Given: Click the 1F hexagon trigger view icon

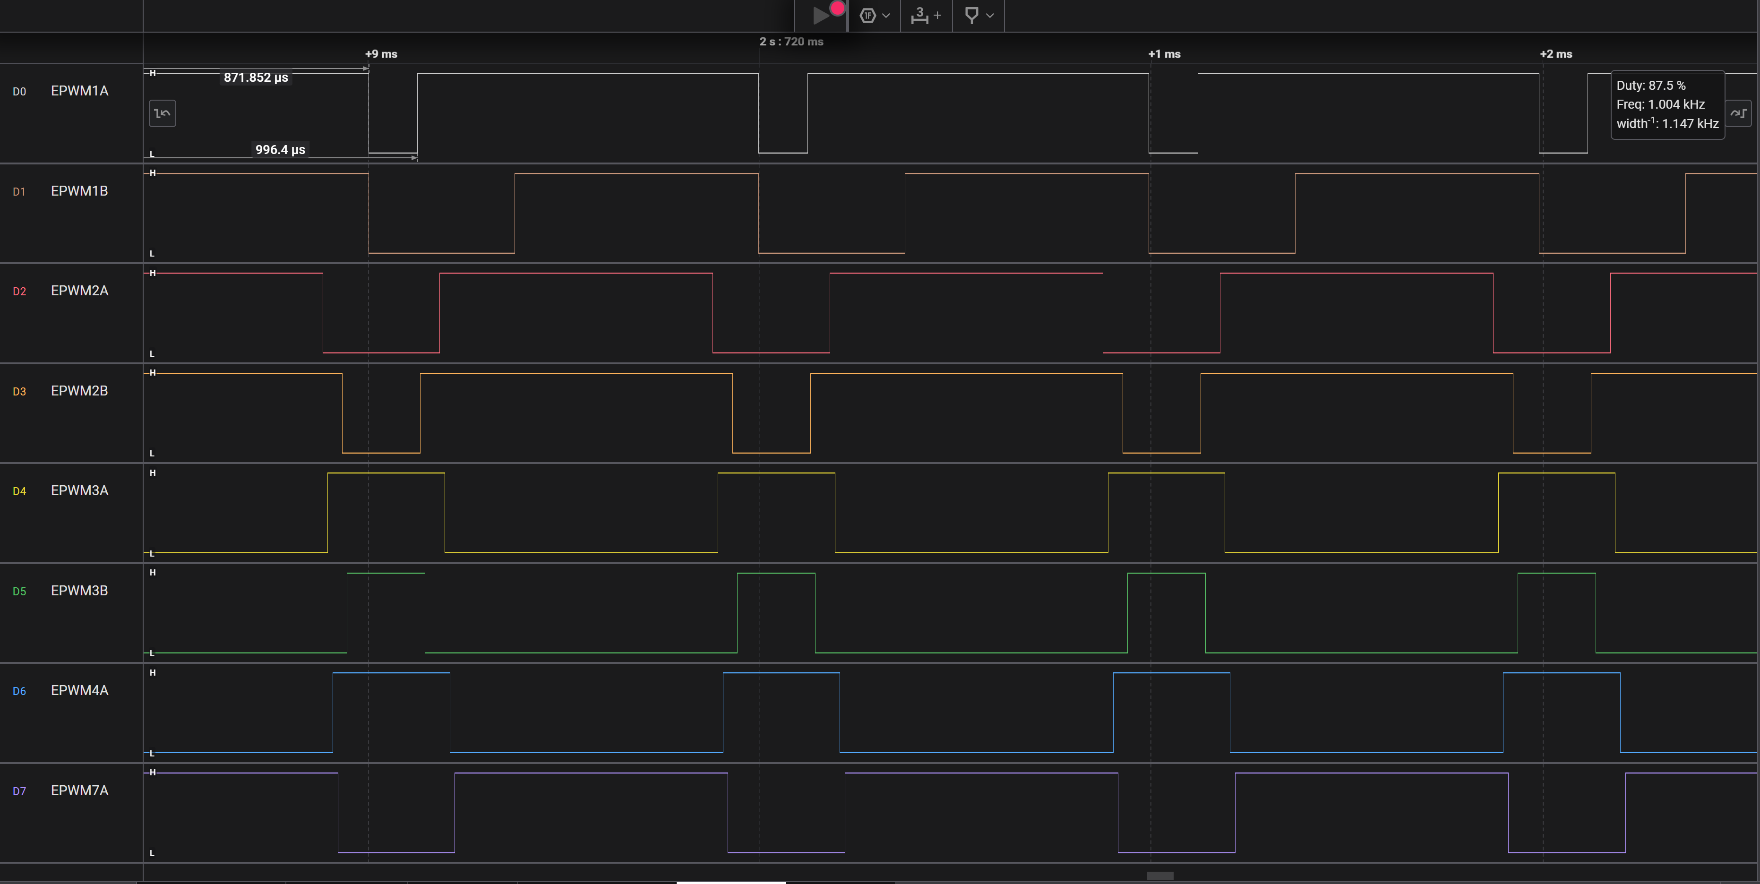Looking at the screenshot, I should point(867,15).
